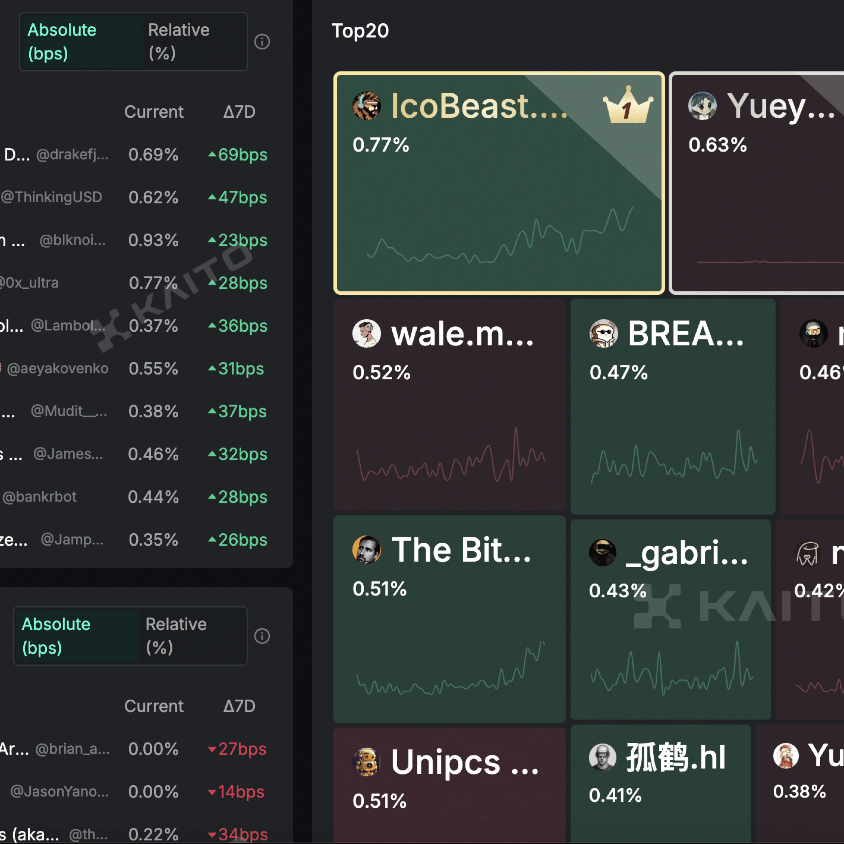Click wale.m profile avatar
Viewport: 844px width, 844px height.
pos(367,334)
